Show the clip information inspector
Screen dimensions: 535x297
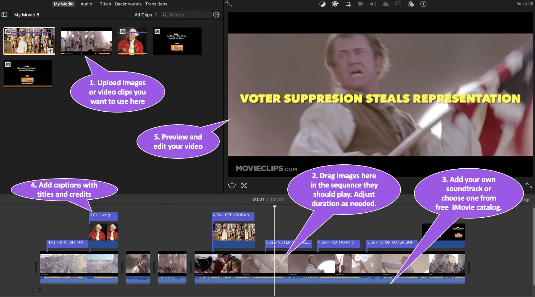[423, 4]
